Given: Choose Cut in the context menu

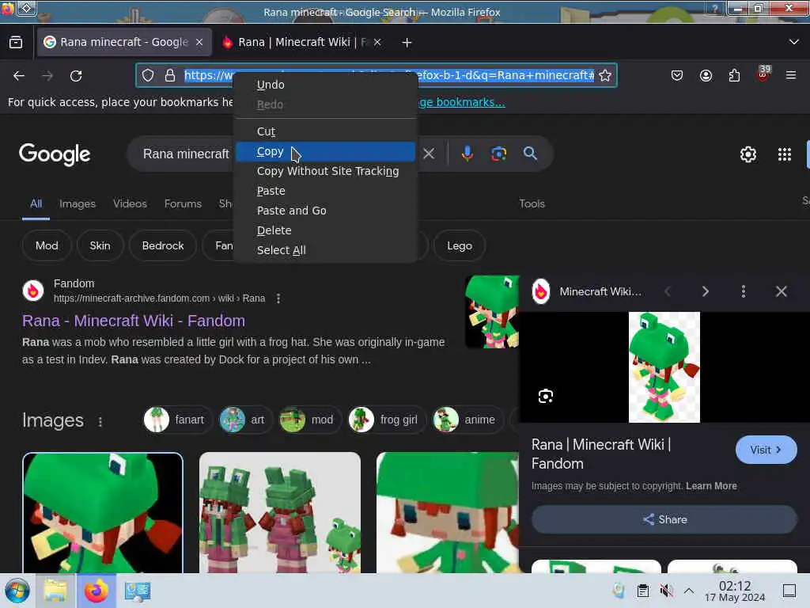Looking at the screenshot, I should 325,132.
